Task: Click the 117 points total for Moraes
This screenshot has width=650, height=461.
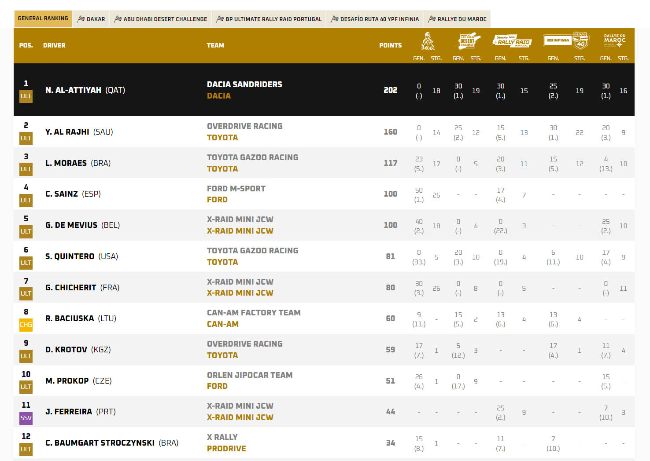Action: pos(390,163)
